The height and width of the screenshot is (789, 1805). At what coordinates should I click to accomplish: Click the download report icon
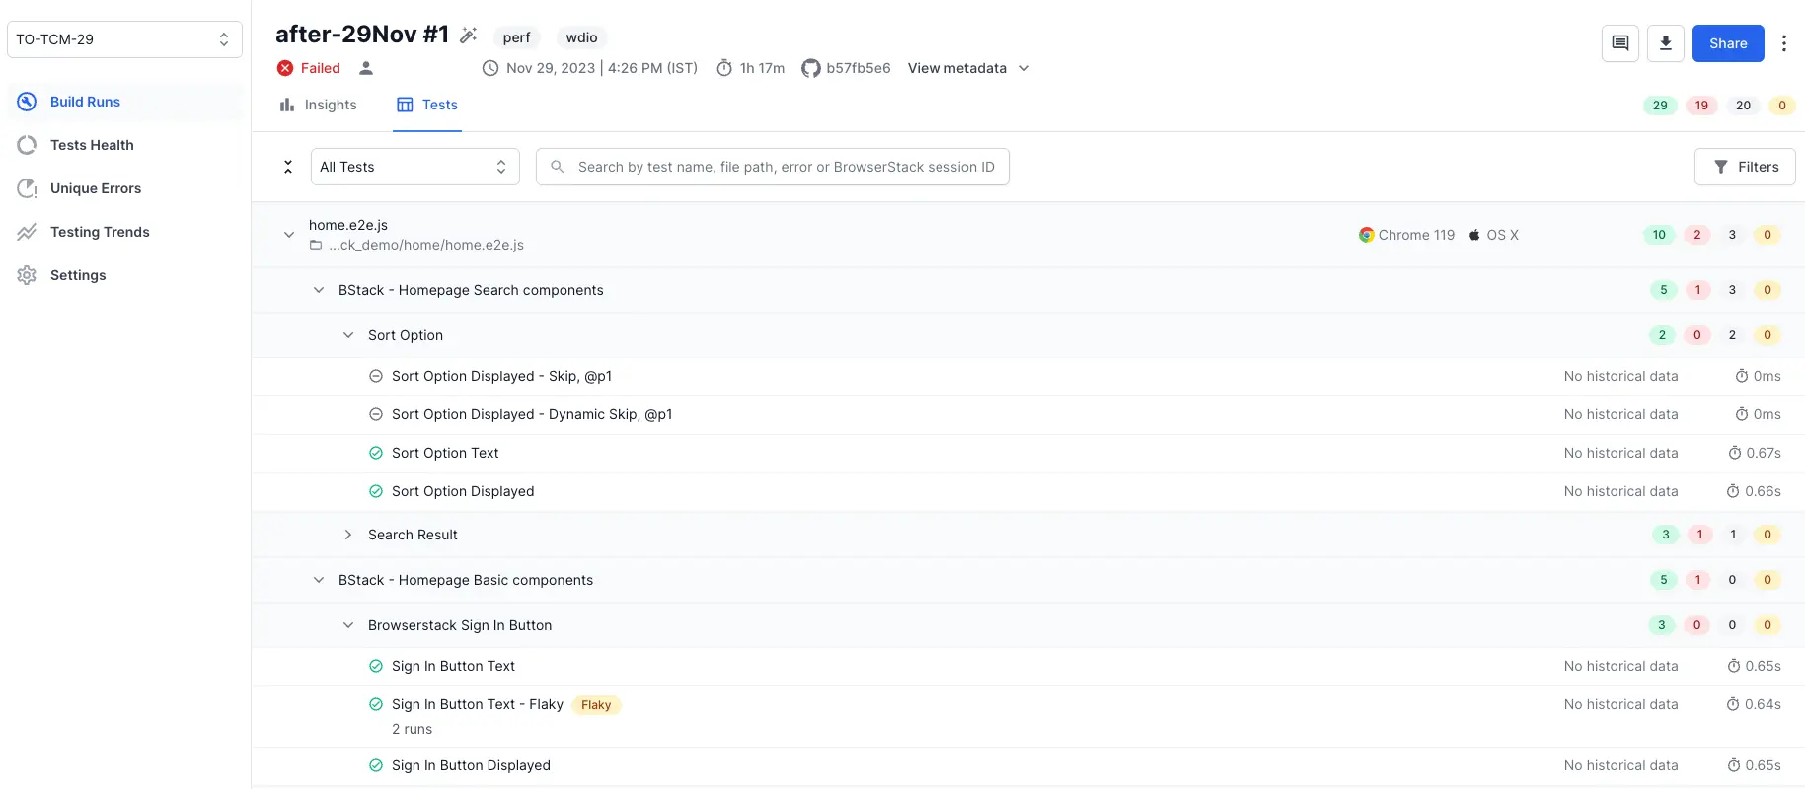click(x=1665, y=43)
